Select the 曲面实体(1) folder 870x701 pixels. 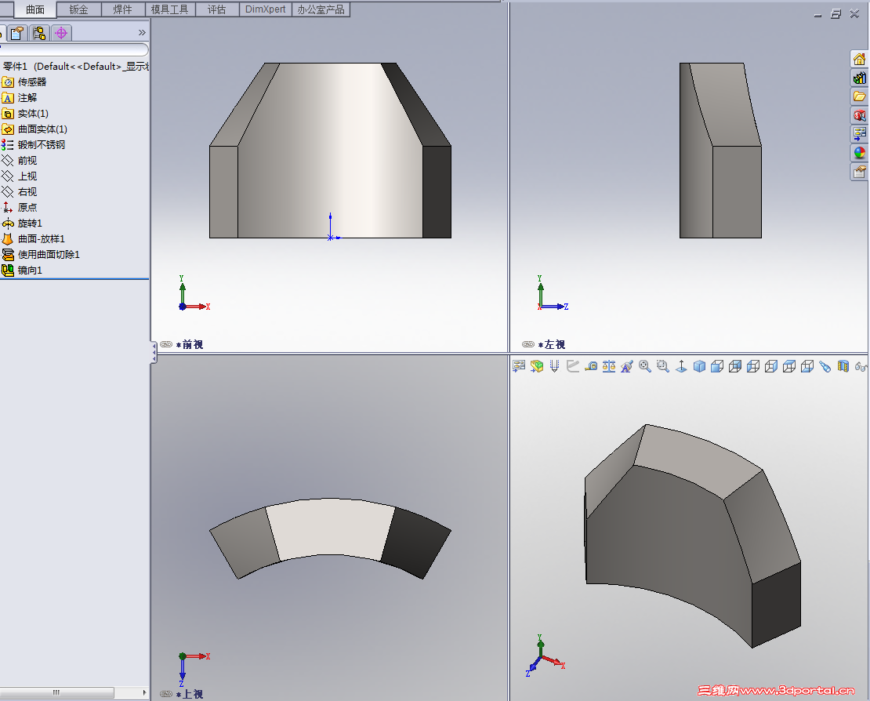pyautogui.click(x=35, y=129)
